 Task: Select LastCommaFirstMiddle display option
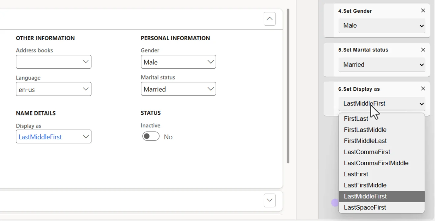pyautogui.click(x=376, y=163)
